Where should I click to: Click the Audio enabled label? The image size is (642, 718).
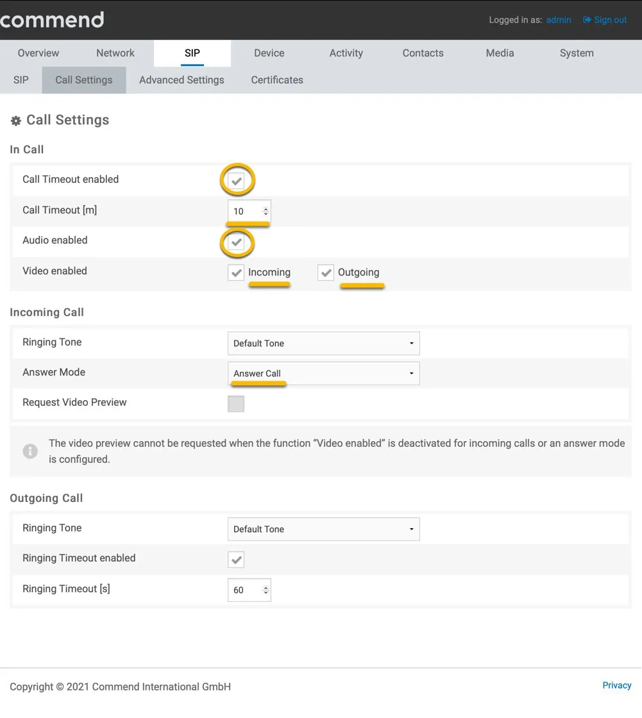click(55, 240)
